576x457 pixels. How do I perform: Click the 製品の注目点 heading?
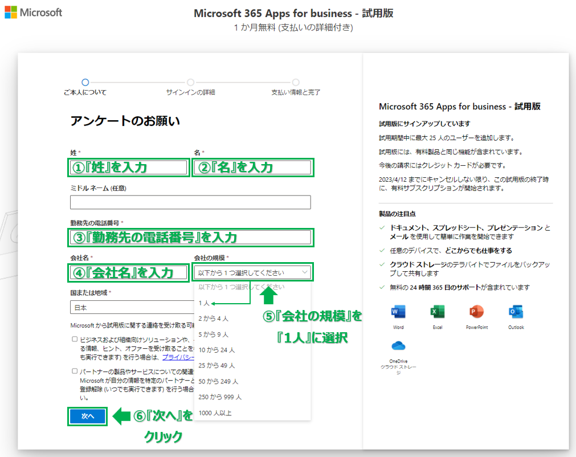(397, 214)
